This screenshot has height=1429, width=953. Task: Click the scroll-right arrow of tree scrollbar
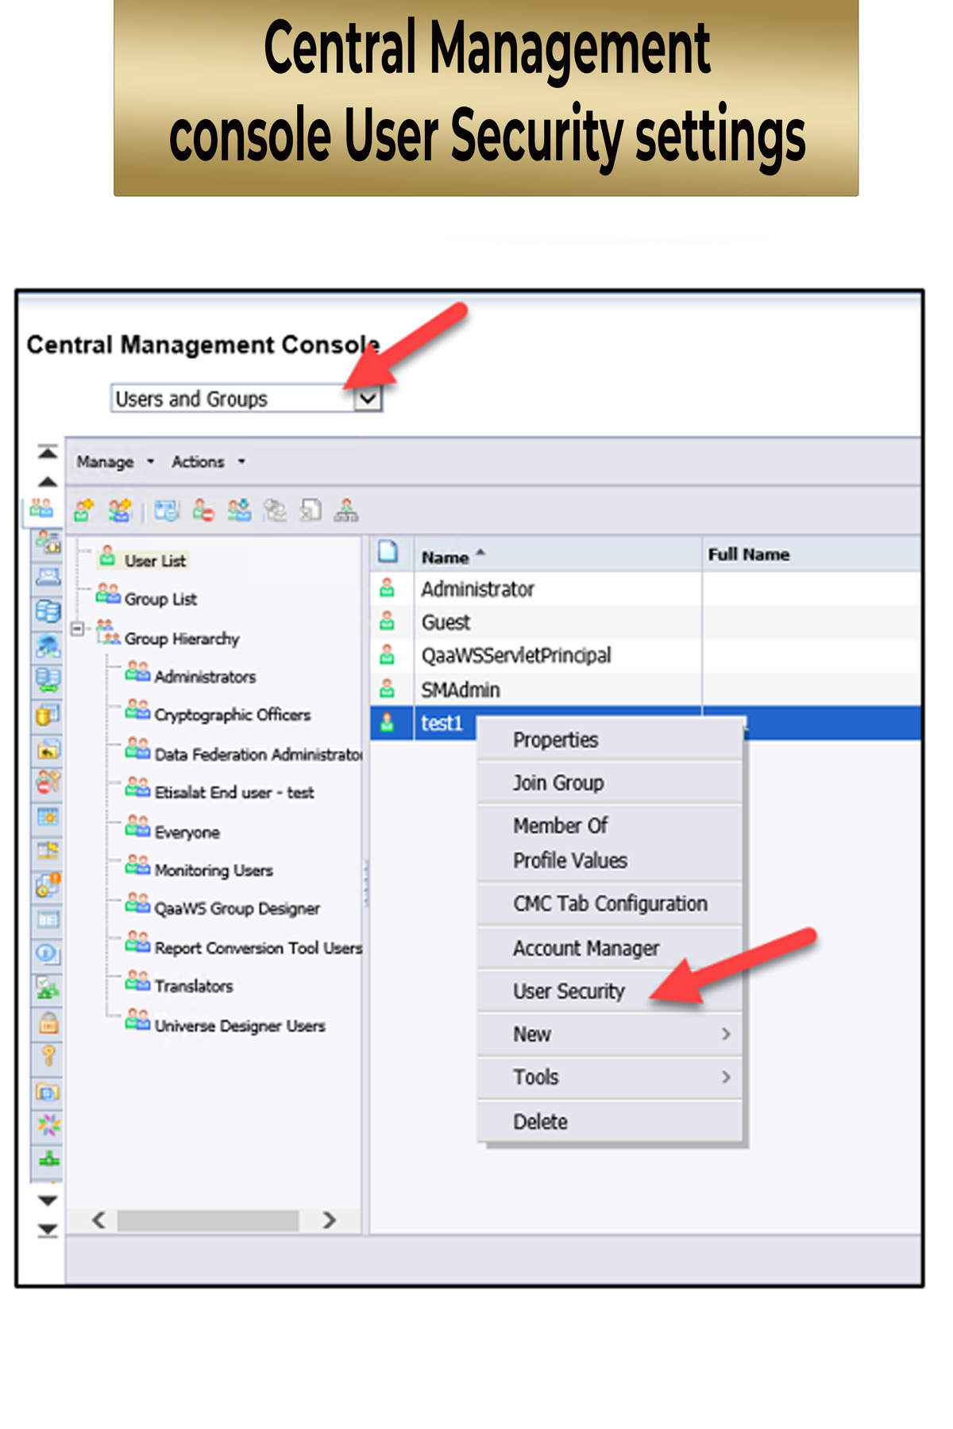click(x=329, y=1220)
